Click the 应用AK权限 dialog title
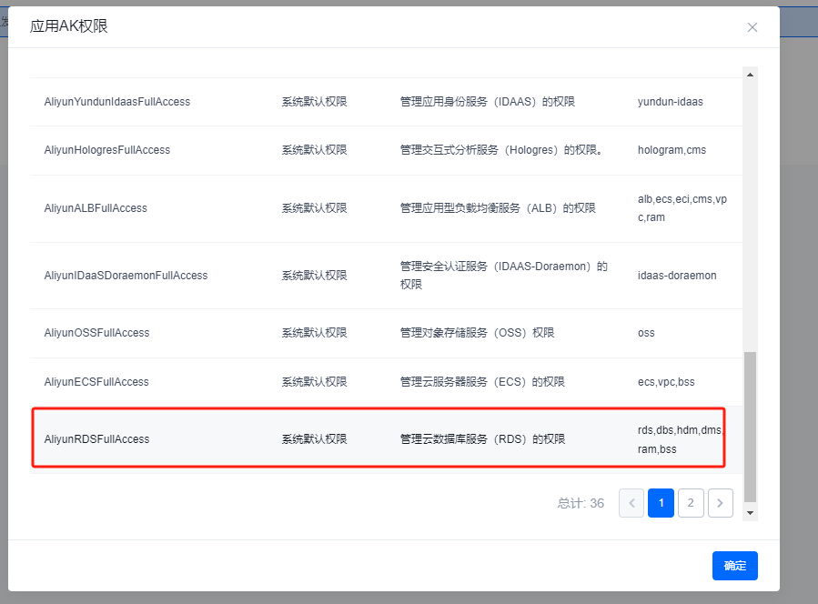 (69, 26)
